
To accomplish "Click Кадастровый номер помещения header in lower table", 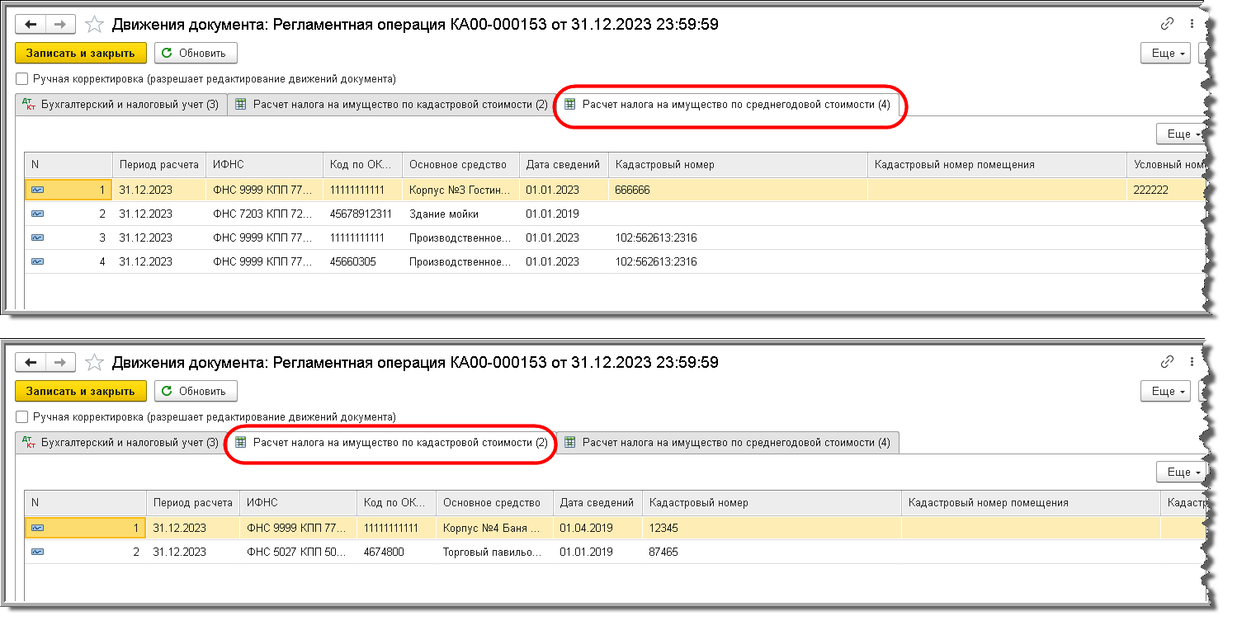I will pos(1031,502).
